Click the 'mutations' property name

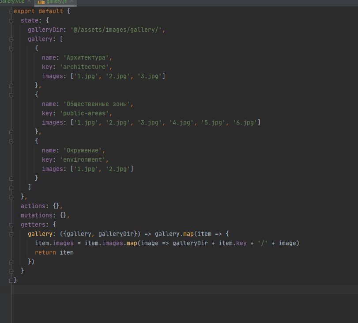37,215
